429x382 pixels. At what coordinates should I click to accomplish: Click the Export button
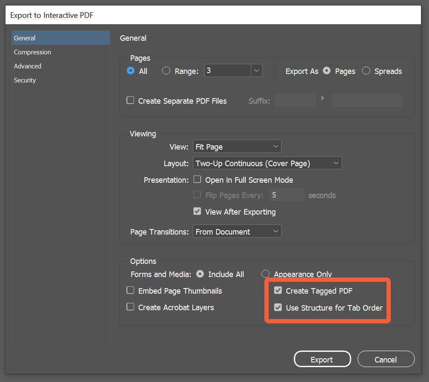(x=322, y=359)
